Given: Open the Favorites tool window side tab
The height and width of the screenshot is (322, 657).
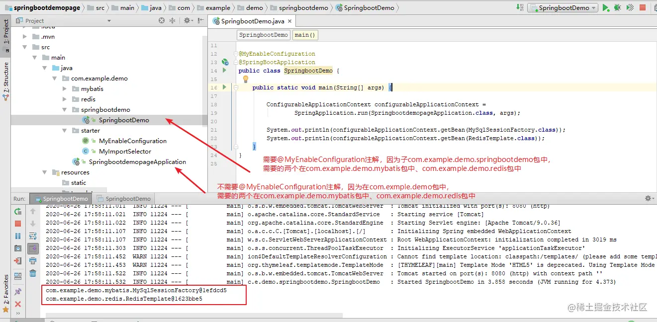Looking at the screenshot, I should 5,293.
